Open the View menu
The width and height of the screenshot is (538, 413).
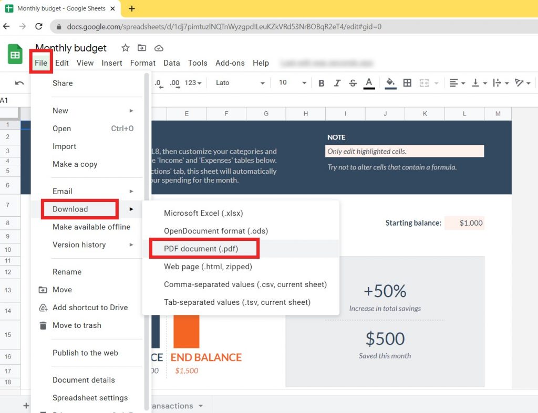pos(85,63)
